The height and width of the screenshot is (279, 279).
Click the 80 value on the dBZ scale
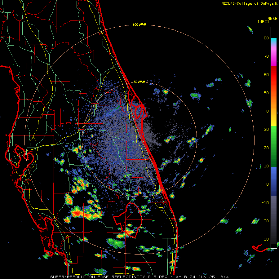pos(266,38)
